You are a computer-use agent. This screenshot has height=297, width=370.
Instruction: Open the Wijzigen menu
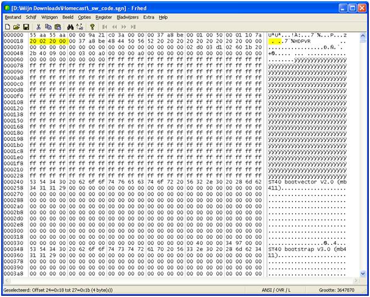click(49, 17)
